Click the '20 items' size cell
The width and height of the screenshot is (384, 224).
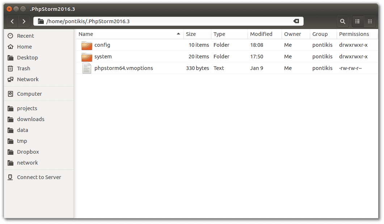pyautogui.click(x=199, y=57)
